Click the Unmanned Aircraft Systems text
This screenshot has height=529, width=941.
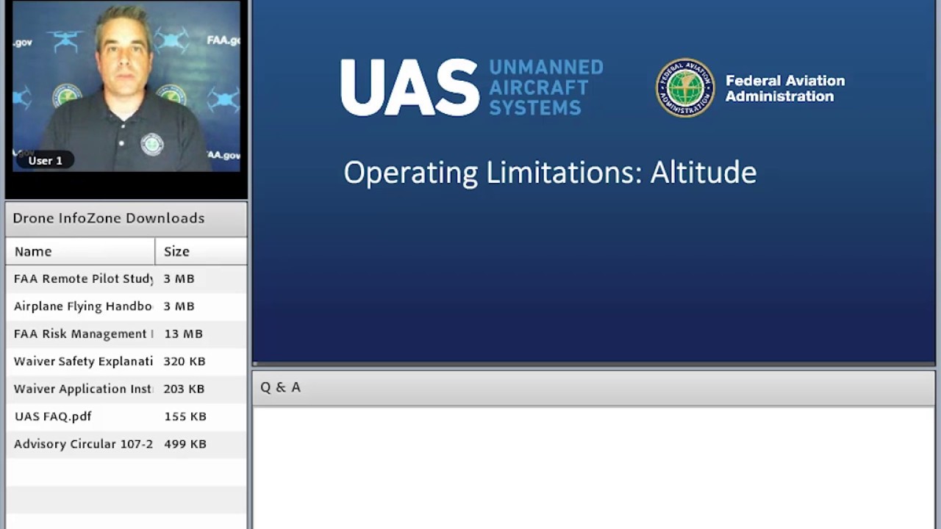tap(545, 87)
